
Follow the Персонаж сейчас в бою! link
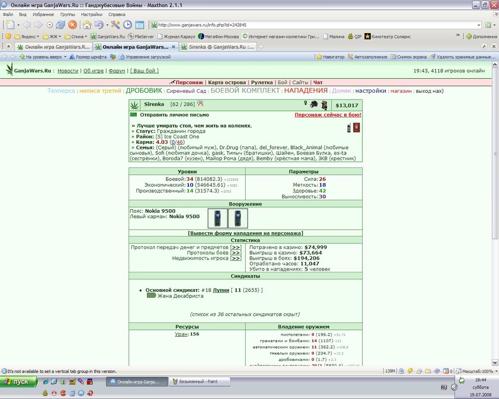point(328,115)
